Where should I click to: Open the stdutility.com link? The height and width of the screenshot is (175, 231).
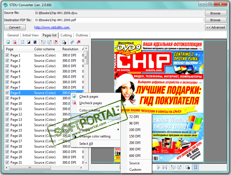52,27
